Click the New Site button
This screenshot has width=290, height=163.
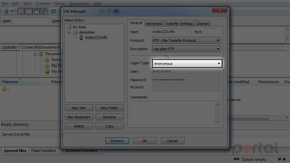(x=79, y=108)
